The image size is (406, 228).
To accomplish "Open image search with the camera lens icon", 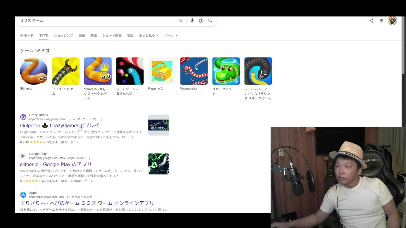I will click(201, 21).
